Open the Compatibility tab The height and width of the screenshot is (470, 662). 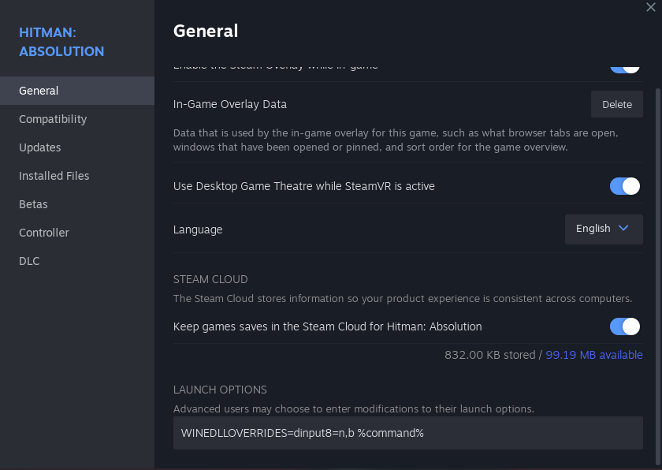click(53, 119)
